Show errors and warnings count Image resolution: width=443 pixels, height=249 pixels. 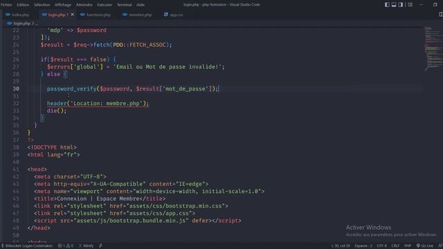click(x=66, y=246)
